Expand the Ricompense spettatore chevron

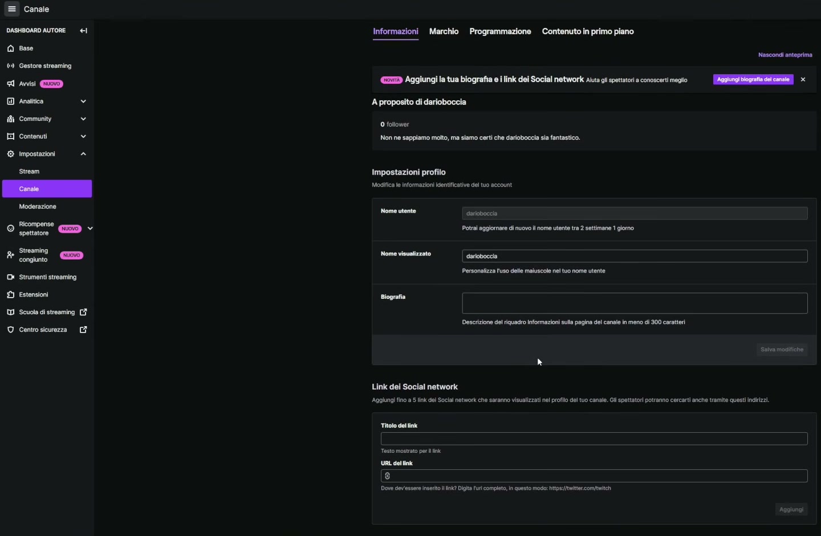click(90, 229)
